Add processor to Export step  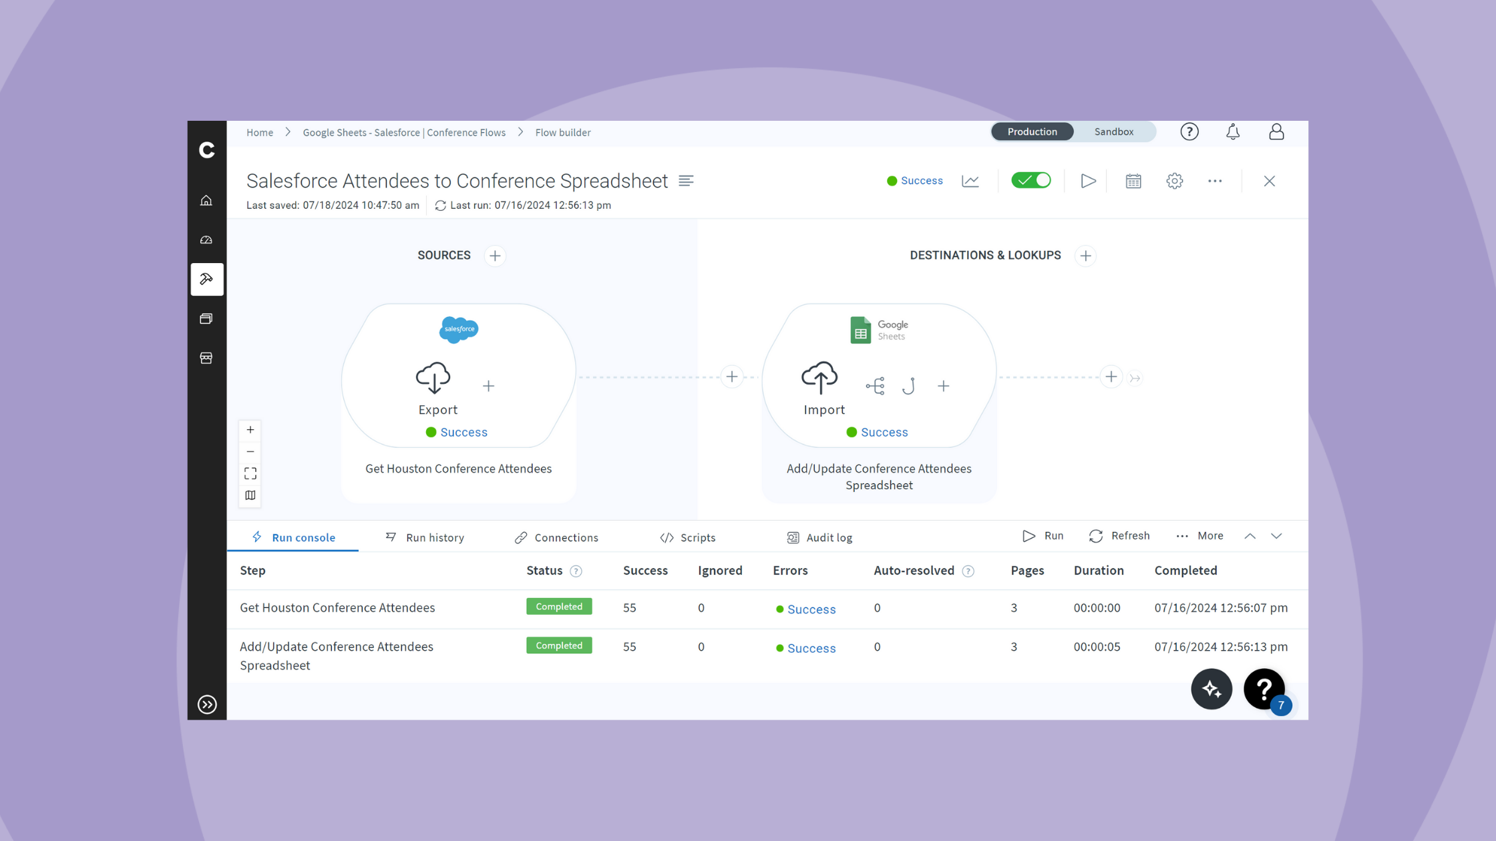pos(489,386)
